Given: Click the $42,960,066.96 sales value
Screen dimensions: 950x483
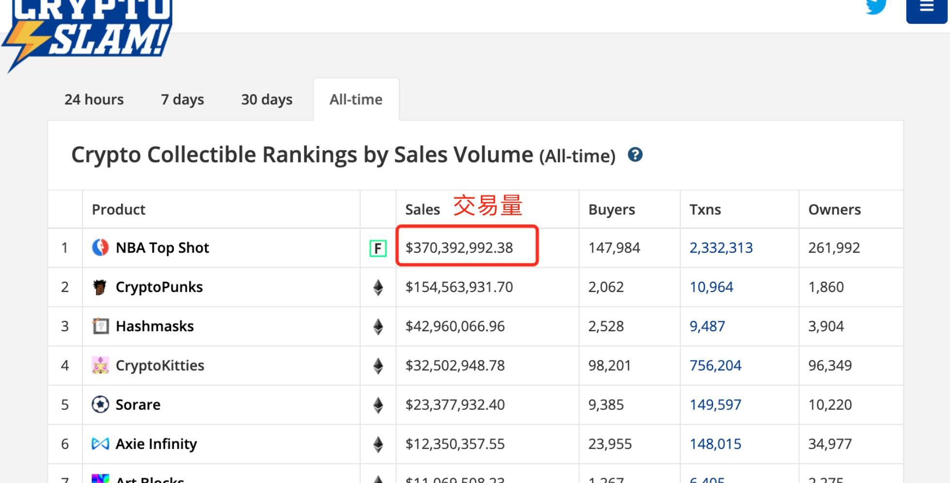Looking at the screenshot, I should pyautogui.click(x=455, y=326).
